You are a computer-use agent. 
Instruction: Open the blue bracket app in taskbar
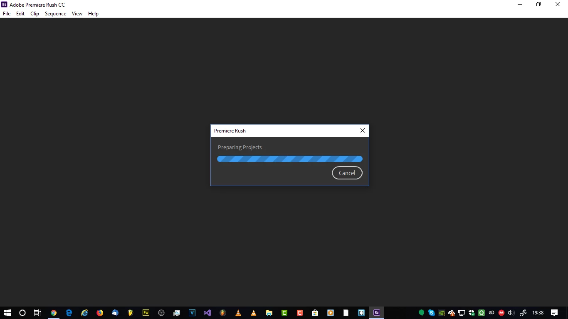361,313
